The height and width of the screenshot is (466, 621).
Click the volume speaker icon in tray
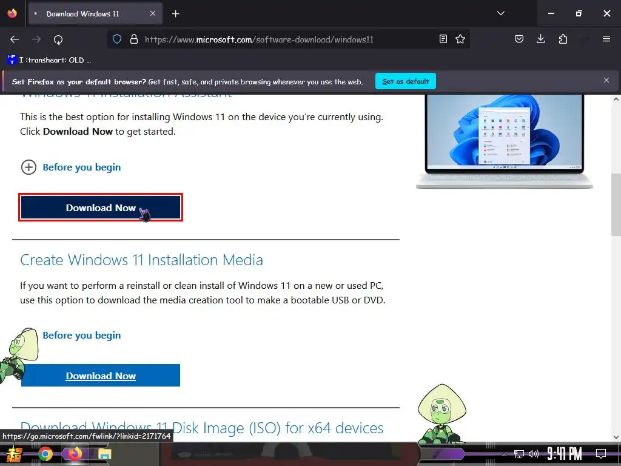point(534,454)
